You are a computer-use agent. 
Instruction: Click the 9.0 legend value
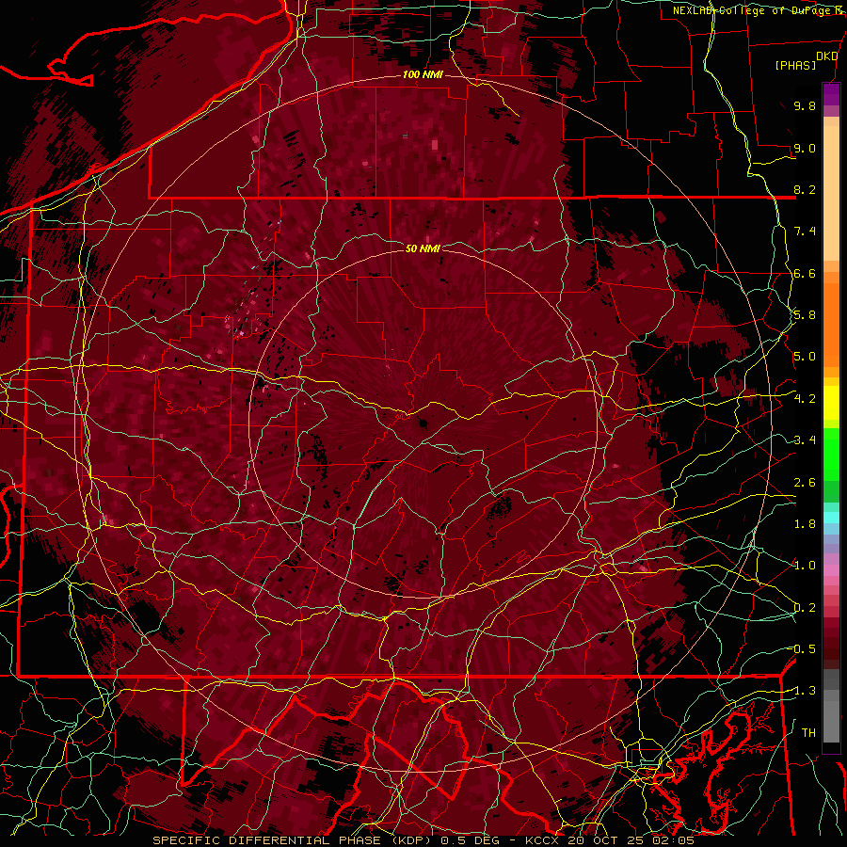(805, 148)
